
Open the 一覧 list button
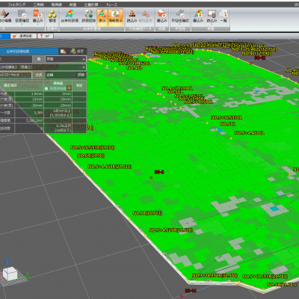tap(224, 16)
